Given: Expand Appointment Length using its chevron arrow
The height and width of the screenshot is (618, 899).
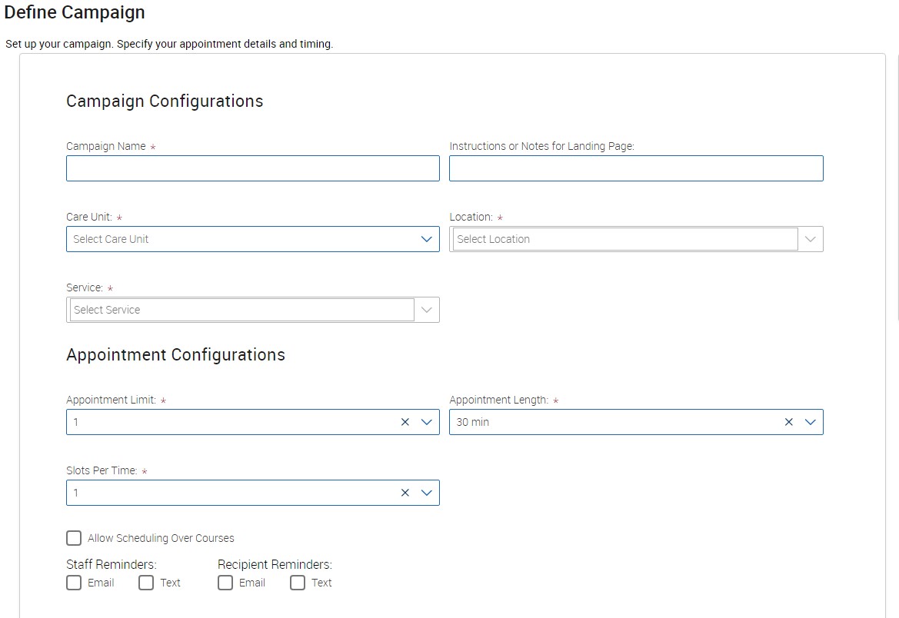Looking at the screenshot, I should (811, 422).
